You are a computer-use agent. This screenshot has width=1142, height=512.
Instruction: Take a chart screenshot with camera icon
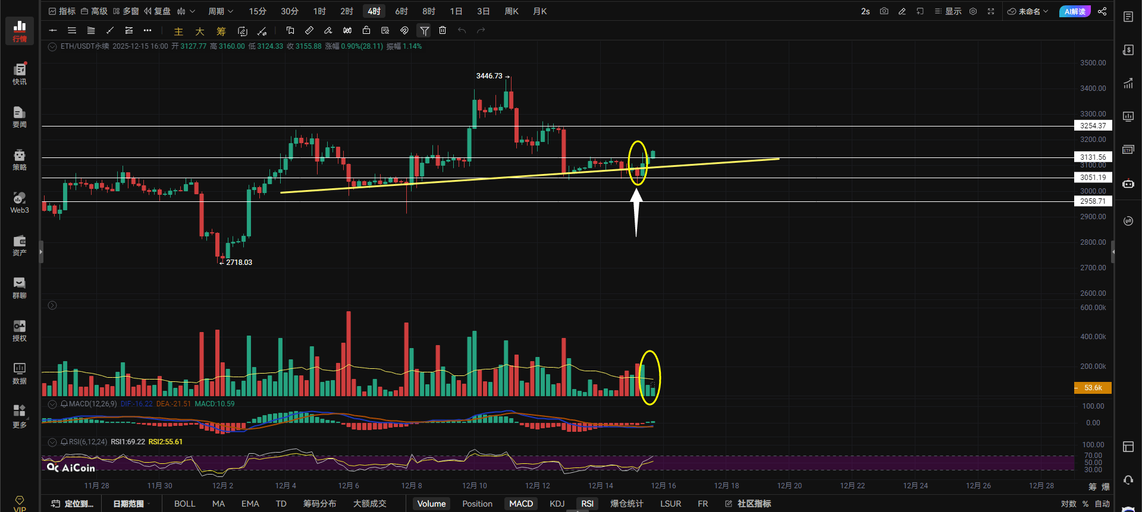click(x=884, y=11)
